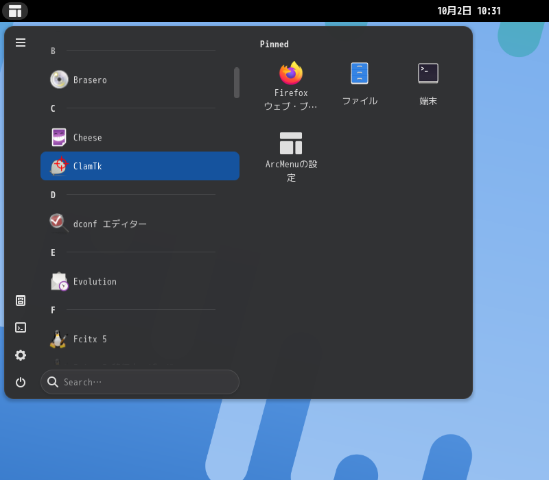
Task: Open pinned 端末 terminal
Action: click(428, 84)
